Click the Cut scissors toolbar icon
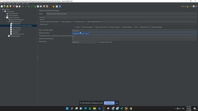Viewport: 198px width, 111px height. click(x=14, y=6)
